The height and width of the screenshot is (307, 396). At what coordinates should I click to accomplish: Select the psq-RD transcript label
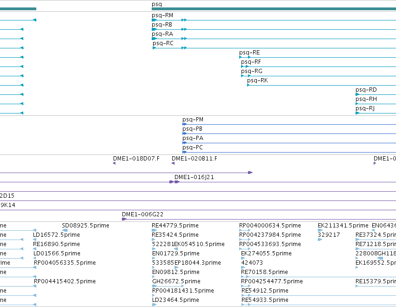point(366,90)
